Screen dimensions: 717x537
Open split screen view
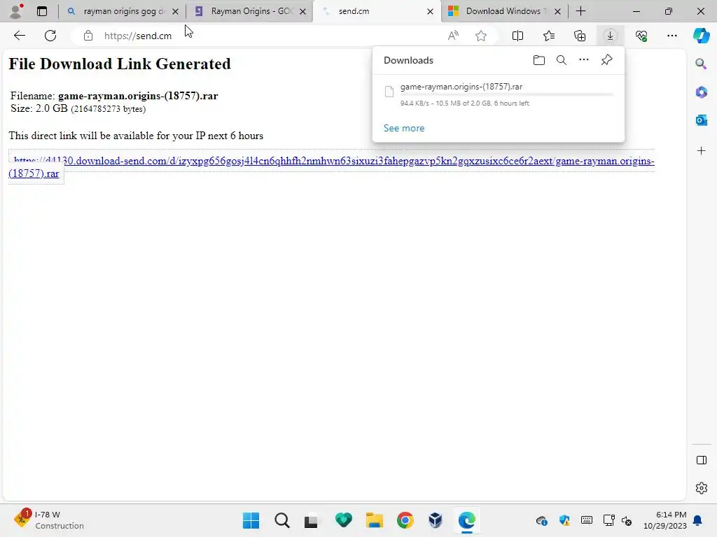[517, 36]
